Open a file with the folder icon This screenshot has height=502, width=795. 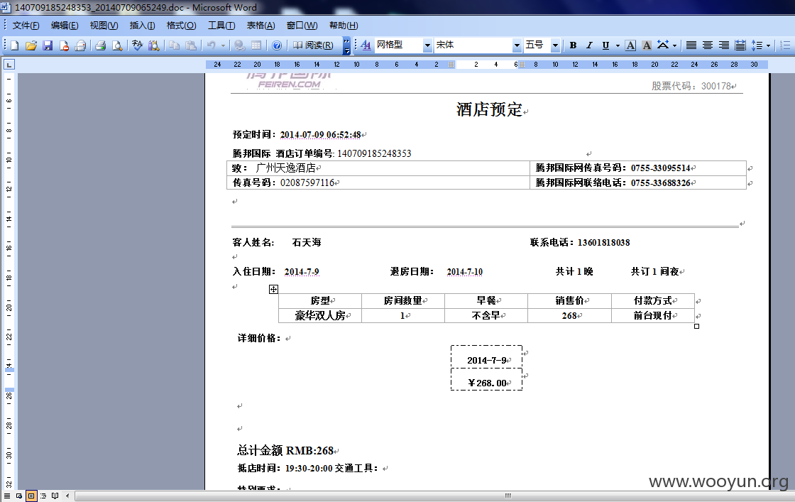(31, 45)
